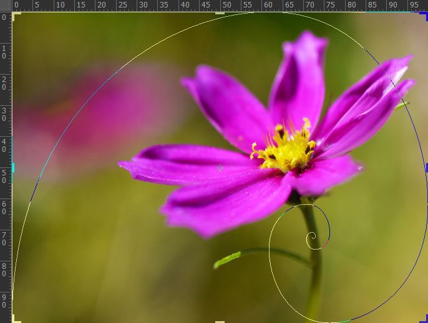The height and width of the screenshot is (323, 428).
Task: Click the top-left crop corner handle
Action: coord(16,16)
